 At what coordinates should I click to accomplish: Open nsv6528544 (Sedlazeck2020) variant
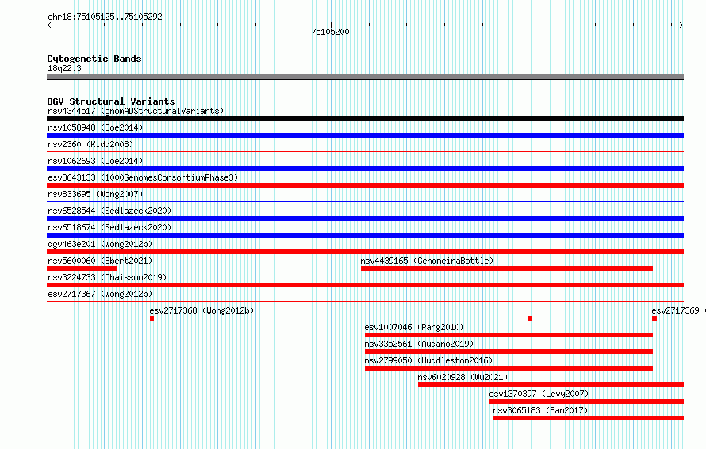coord(109,211)
